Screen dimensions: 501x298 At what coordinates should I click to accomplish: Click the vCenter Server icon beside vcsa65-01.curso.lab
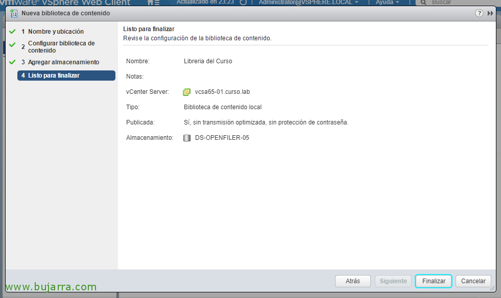[x=186, y=92]
